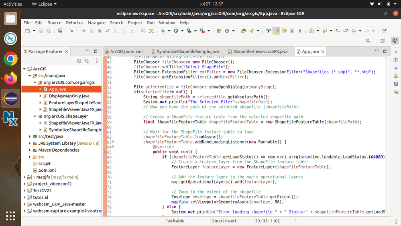Run the program with green play icon

(175, 31)
